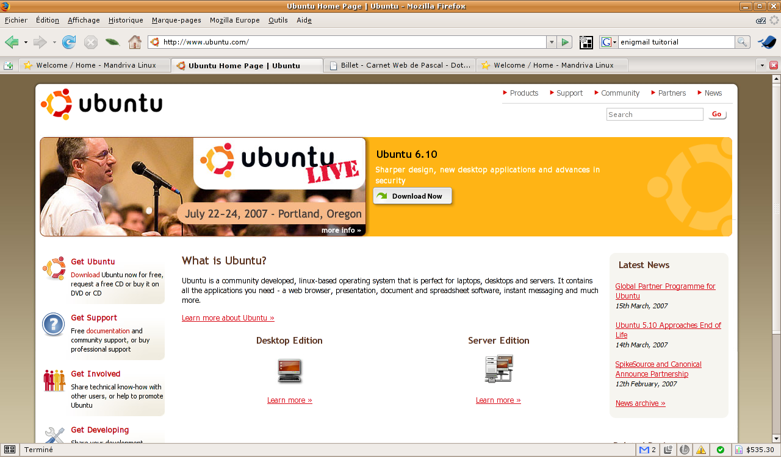781x457 pixels.
Task: Click the Ubuntu favicon in the address bar
Action: (x=155, y=42)
